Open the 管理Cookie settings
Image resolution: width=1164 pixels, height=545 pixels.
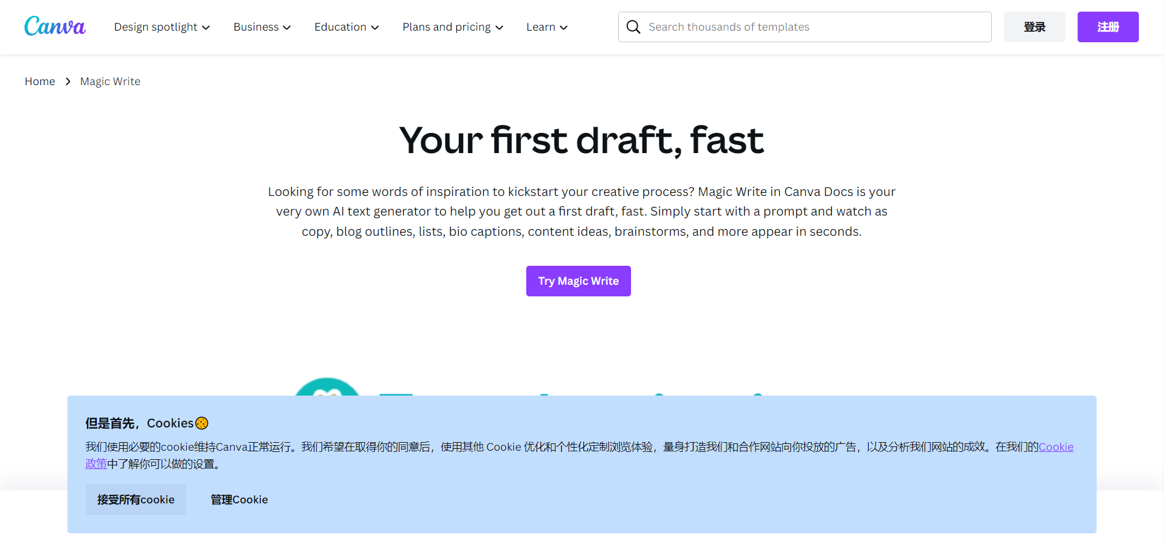pyautogui.click(x=239, y=500)
